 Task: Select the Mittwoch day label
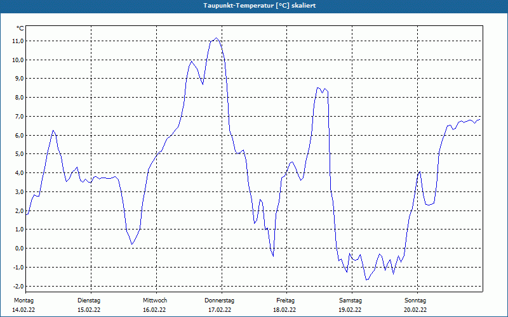click(x=155, y=301)
